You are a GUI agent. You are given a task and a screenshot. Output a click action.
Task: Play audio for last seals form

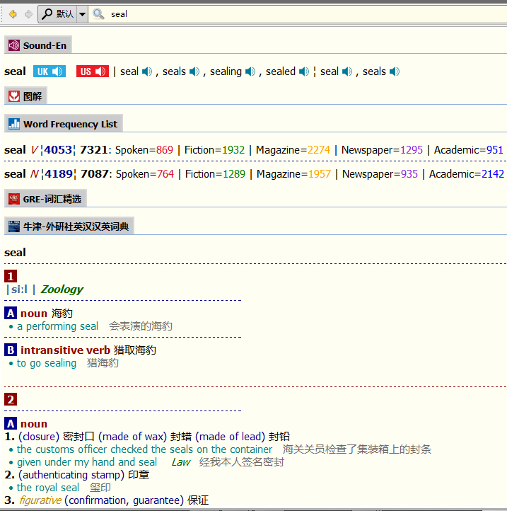point(395,71)
